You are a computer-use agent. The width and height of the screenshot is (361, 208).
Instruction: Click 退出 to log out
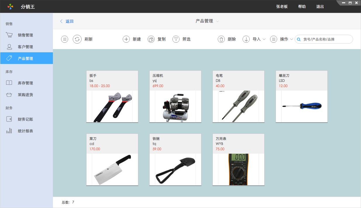coord(320,6)
